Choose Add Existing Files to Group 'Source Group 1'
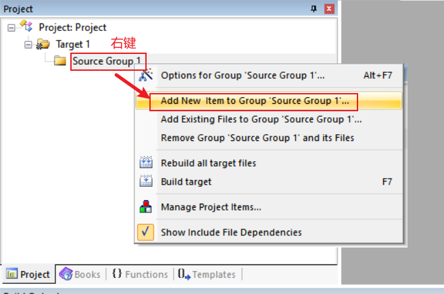The height and width of the screenshot is (294, 444). pos(261,119)
